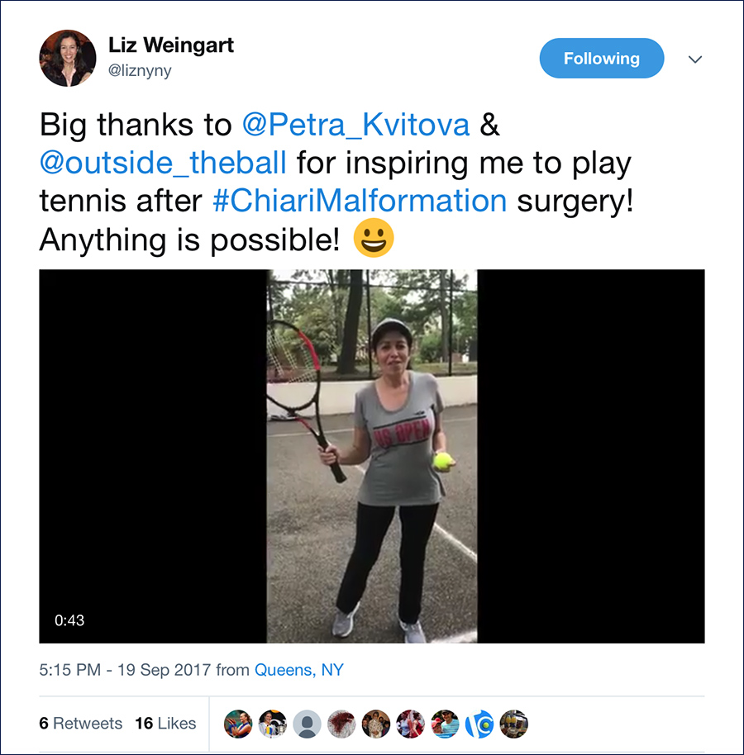Open the last liker avatar in row
This screenshot has height=755, width=744.
(513, 724)
